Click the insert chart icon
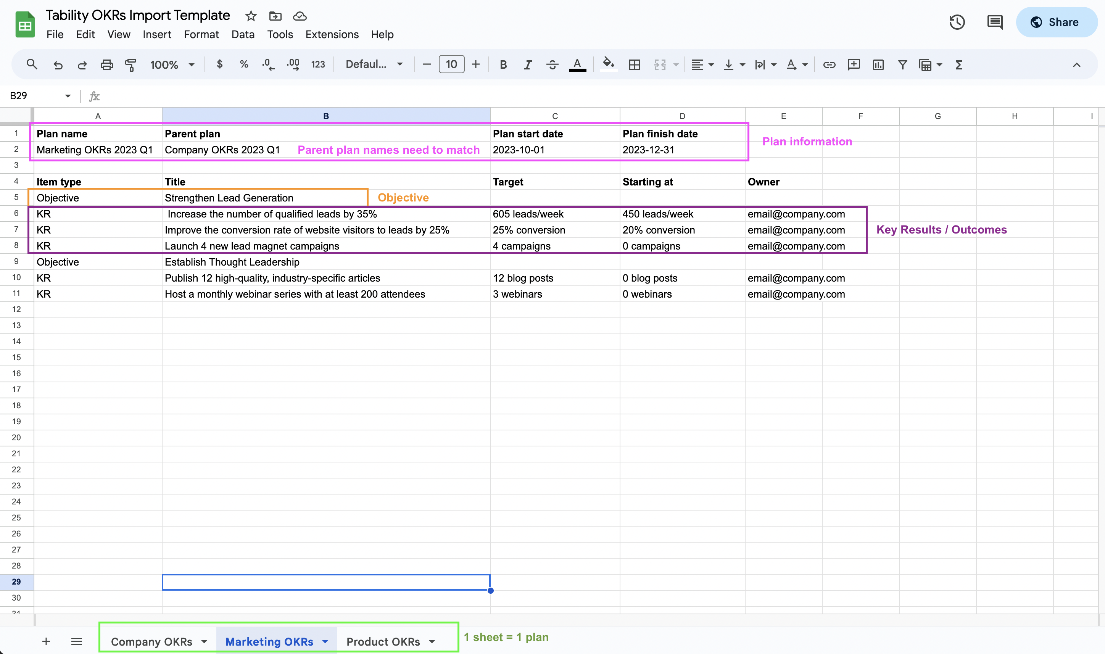This screenshot has height=654, width=1105. click(x=878, y=65)
